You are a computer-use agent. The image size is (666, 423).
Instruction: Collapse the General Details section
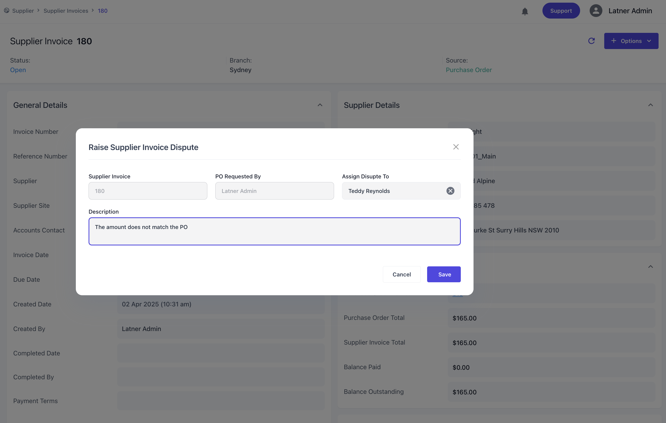click(320, 105)
